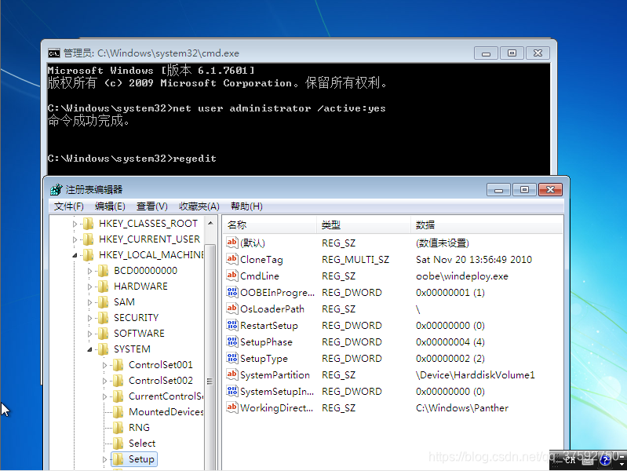Select the SetupType DWORD icon
Viewport: 627px width, 471px height.
[232, 358]
